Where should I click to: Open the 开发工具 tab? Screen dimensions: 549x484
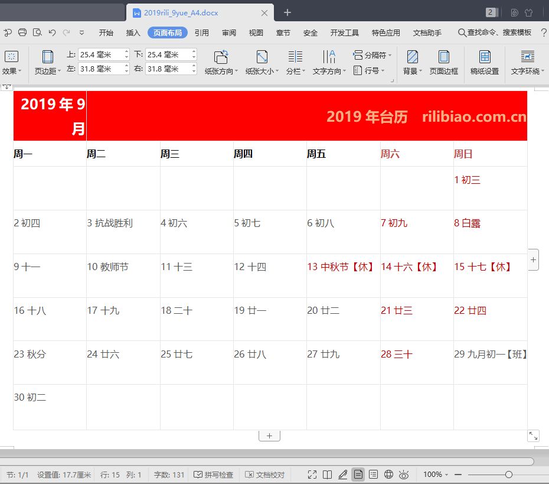345,33
